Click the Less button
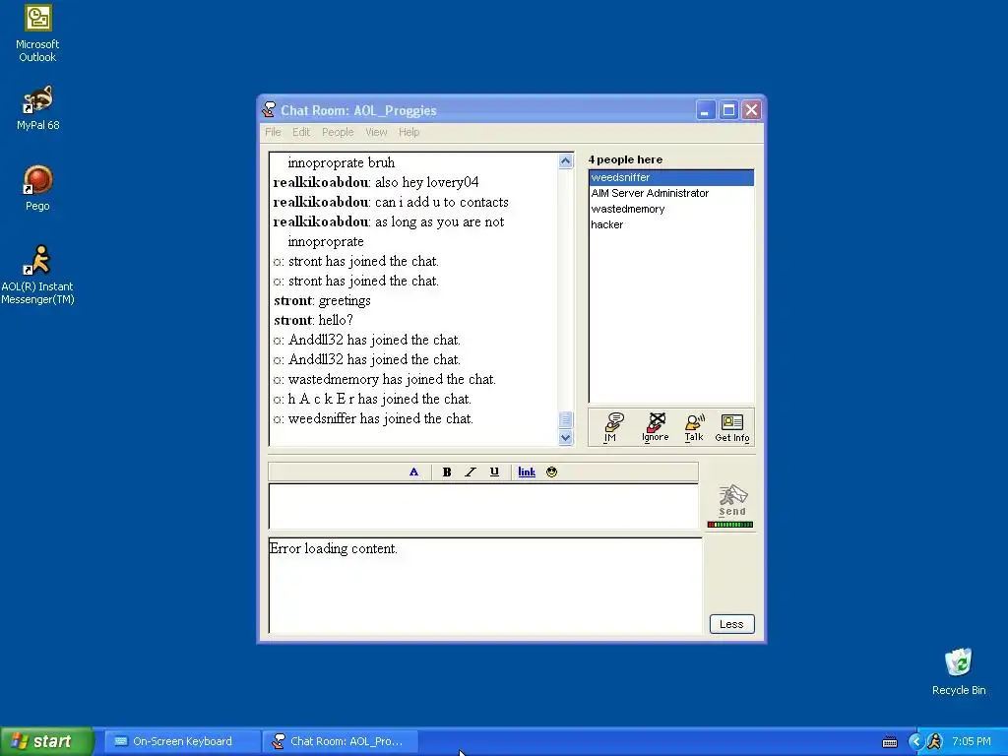Screen dimensions: 1008x756 coord(731,624)
